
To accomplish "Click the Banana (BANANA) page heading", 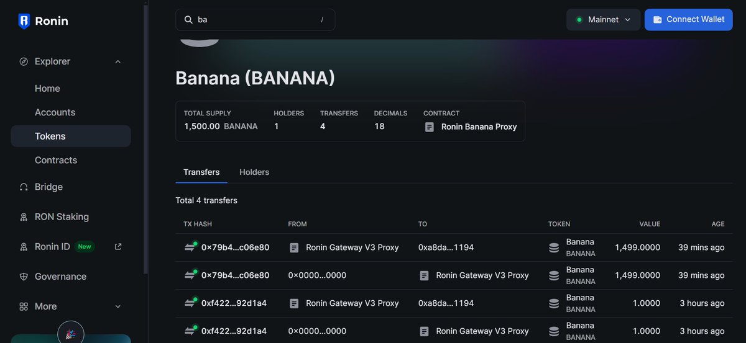I will click(x=256, y=78).
